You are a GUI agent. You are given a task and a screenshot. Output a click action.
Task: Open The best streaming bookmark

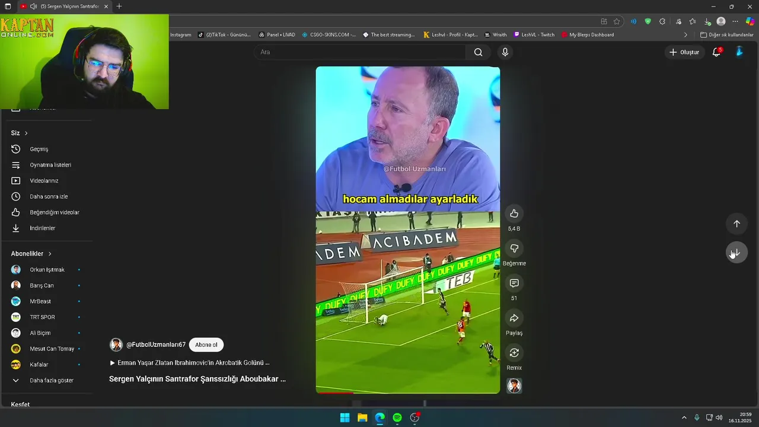(x=389, y=35)
